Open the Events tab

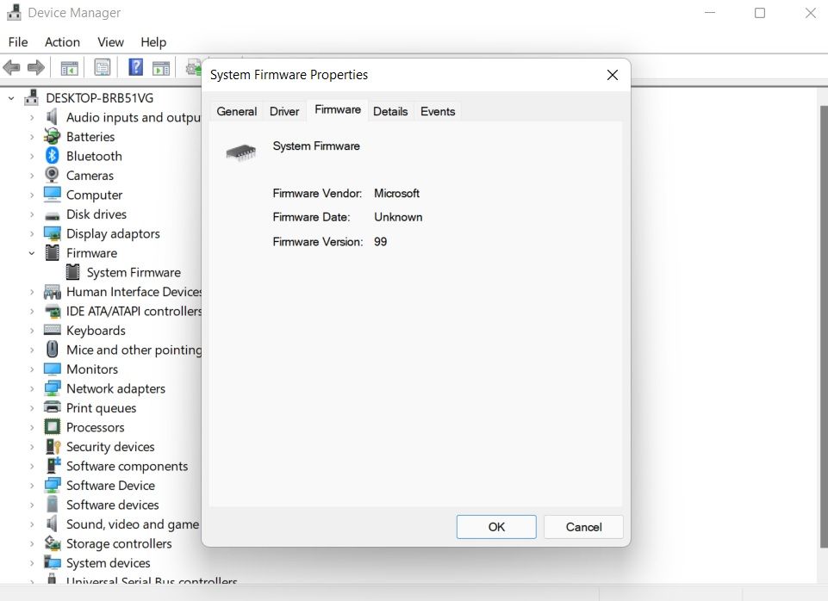click(438, 111)
